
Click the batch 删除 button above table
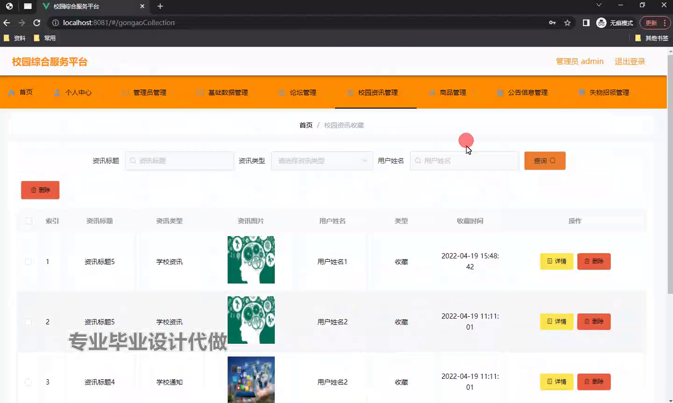pos(40,190)
